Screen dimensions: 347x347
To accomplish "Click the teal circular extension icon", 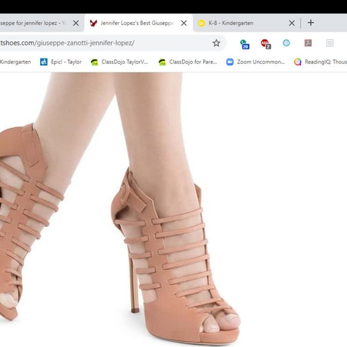I will point(287,43).
